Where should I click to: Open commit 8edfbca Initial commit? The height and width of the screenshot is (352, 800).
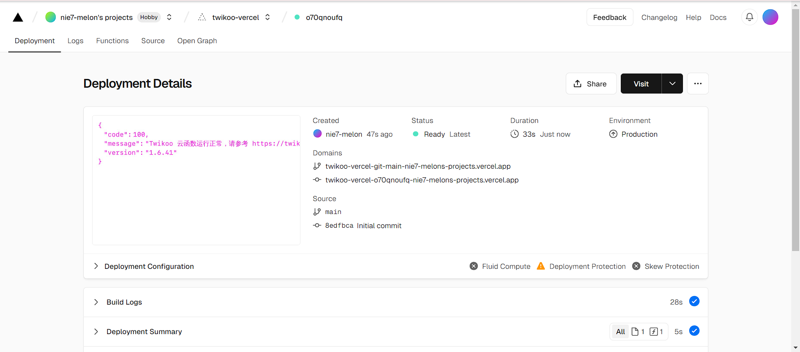pos(363,226)
